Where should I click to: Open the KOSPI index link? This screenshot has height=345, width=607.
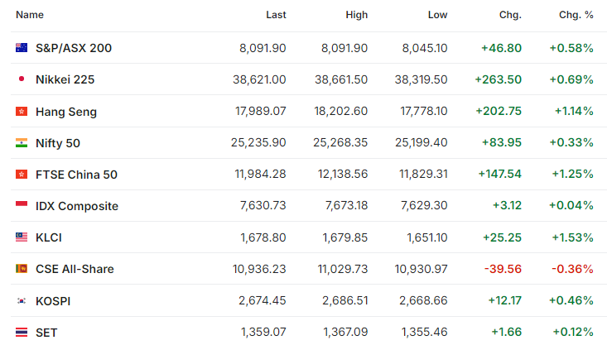pos(53,301)
